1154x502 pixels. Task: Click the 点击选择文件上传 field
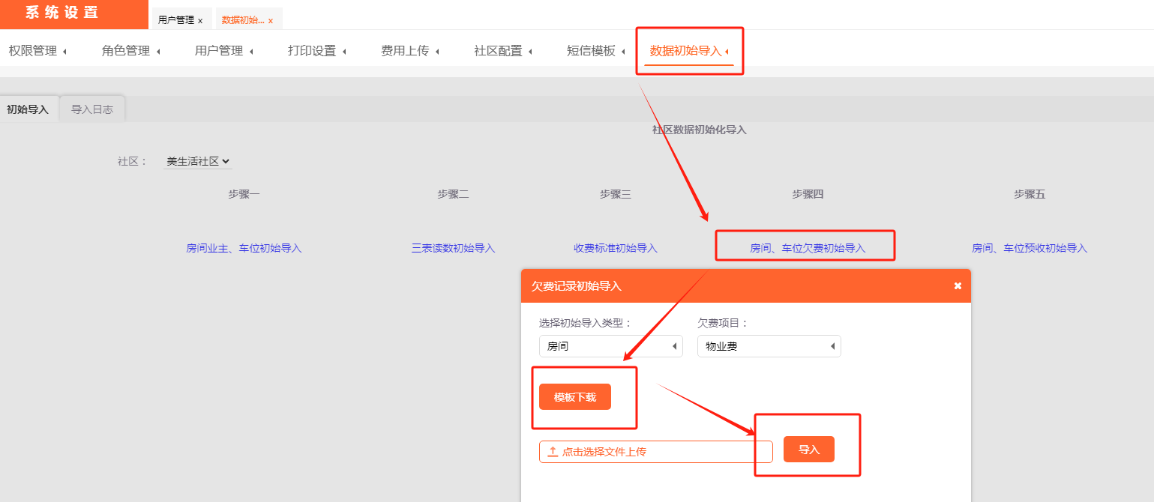(655, 452)
